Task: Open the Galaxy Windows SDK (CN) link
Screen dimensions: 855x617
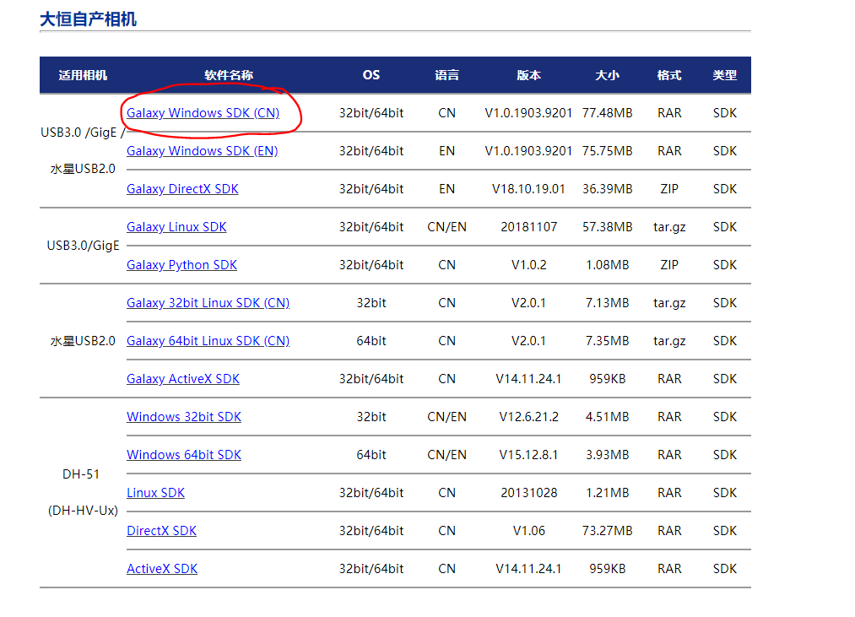Action: point(203,113)
